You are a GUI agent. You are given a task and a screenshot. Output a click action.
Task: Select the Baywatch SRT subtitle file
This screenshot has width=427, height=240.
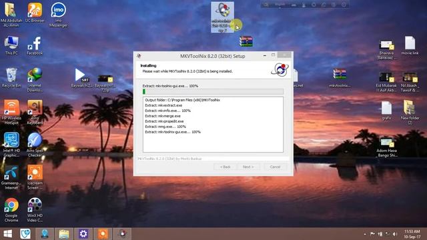pos(81,78)
